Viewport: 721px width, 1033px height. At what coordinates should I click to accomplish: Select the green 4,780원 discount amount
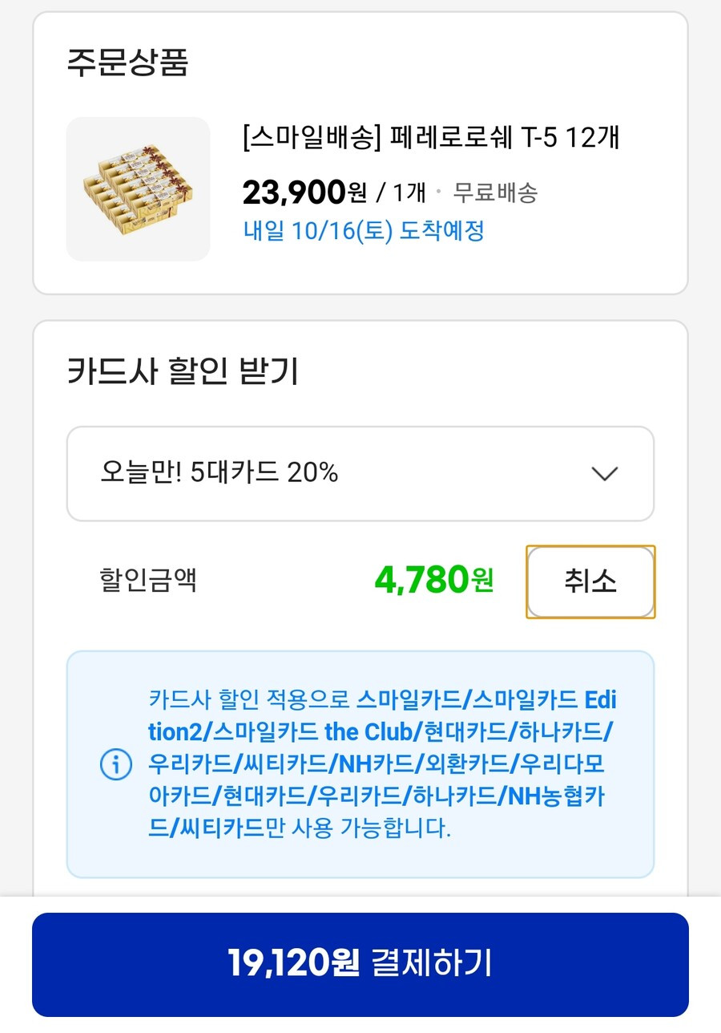point(433,580)
